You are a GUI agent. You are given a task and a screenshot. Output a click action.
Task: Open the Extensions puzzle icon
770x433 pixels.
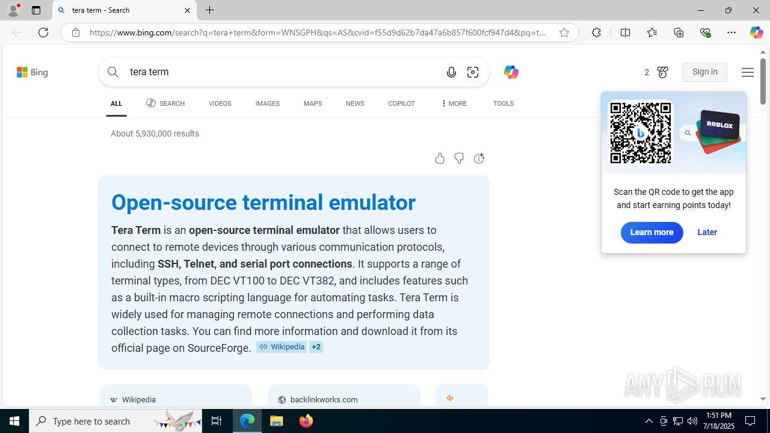point(596,32)
